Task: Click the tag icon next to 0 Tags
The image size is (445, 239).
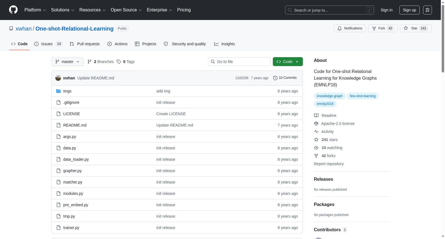Action: (119, 62)
